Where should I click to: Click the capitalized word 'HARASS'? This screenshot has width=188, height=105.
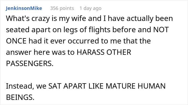tap(91, 52)
